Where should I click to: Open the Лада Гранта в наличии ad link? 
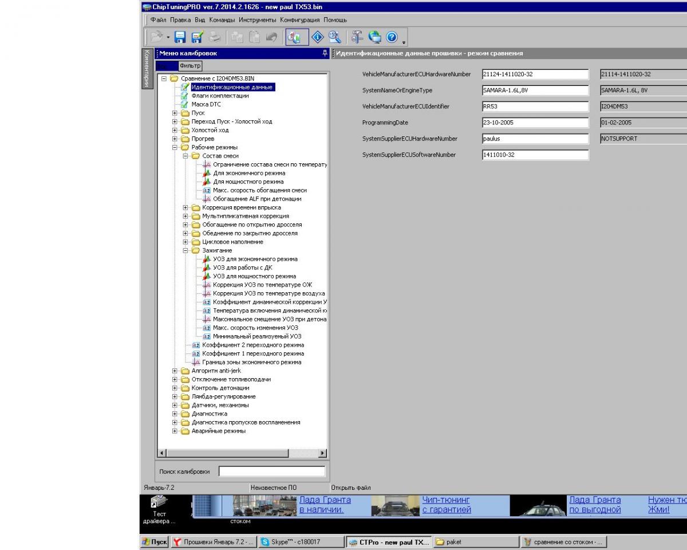pos(325,505)
